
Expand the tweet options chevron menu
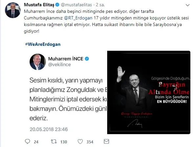188,5
